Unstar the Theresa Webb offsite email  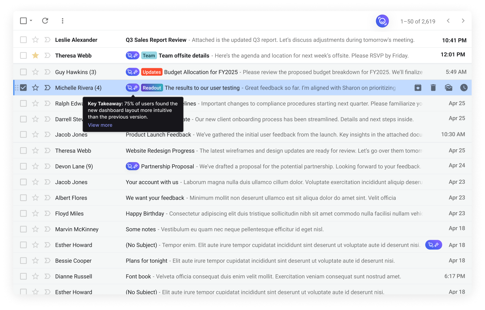(x=35, y=56)
